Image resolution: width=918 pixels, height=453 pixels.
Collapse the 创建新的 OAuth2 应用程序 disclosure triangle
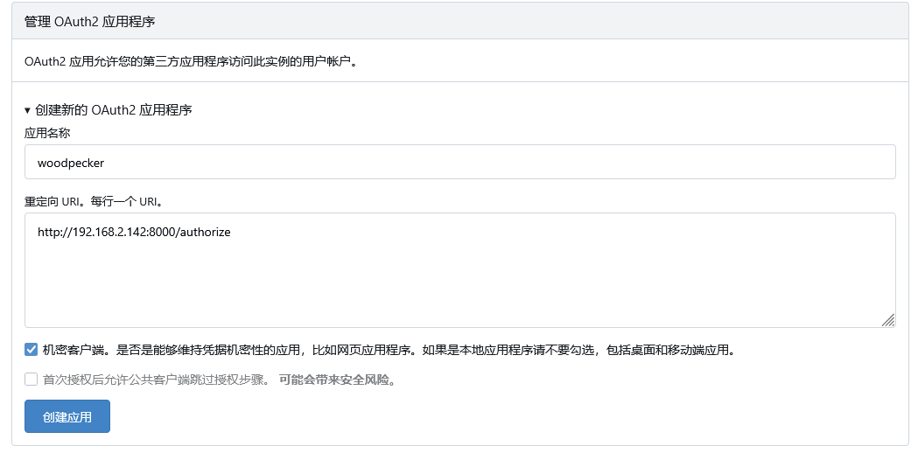(x=28, y=111)
